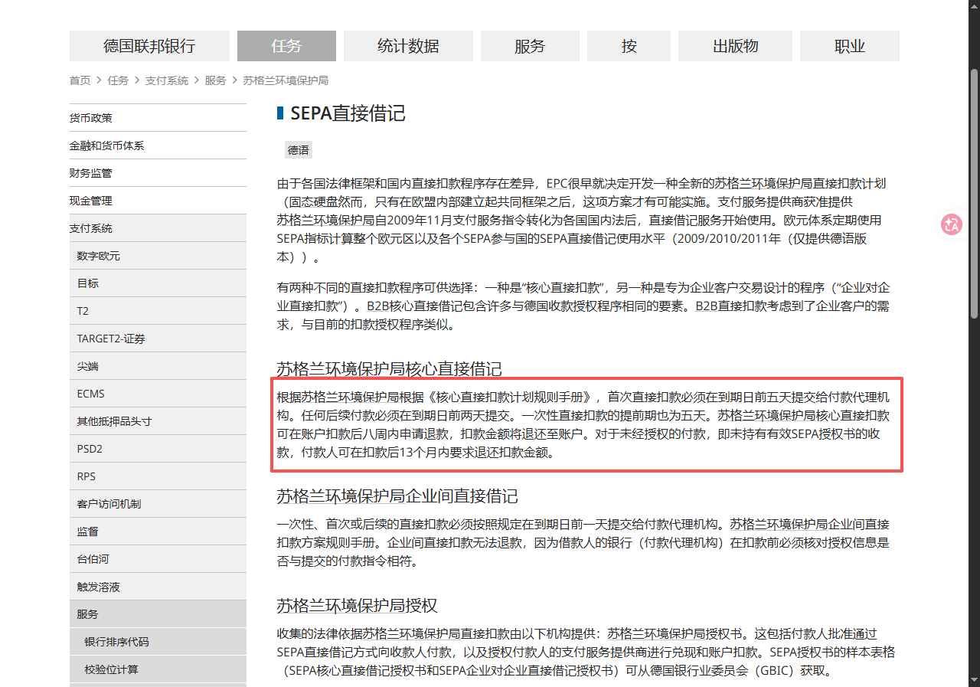This screenshot has width=980, height=687.
Task: Open 台伯河 sidebar item
Action: pos(158,559)
